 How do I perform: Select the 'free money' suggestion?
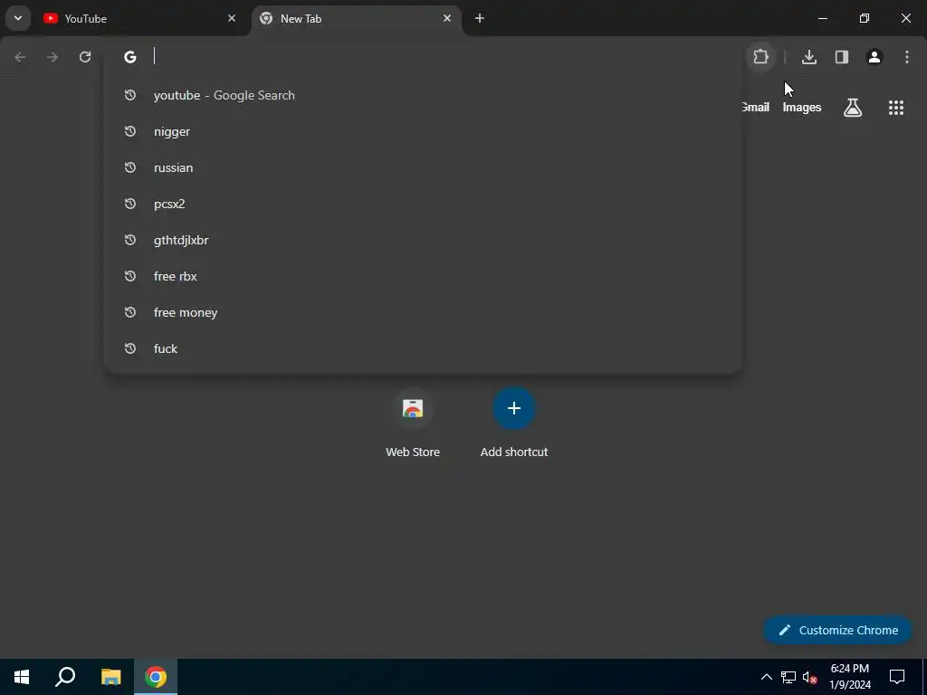pyautogui.click(x=423, y=312)
